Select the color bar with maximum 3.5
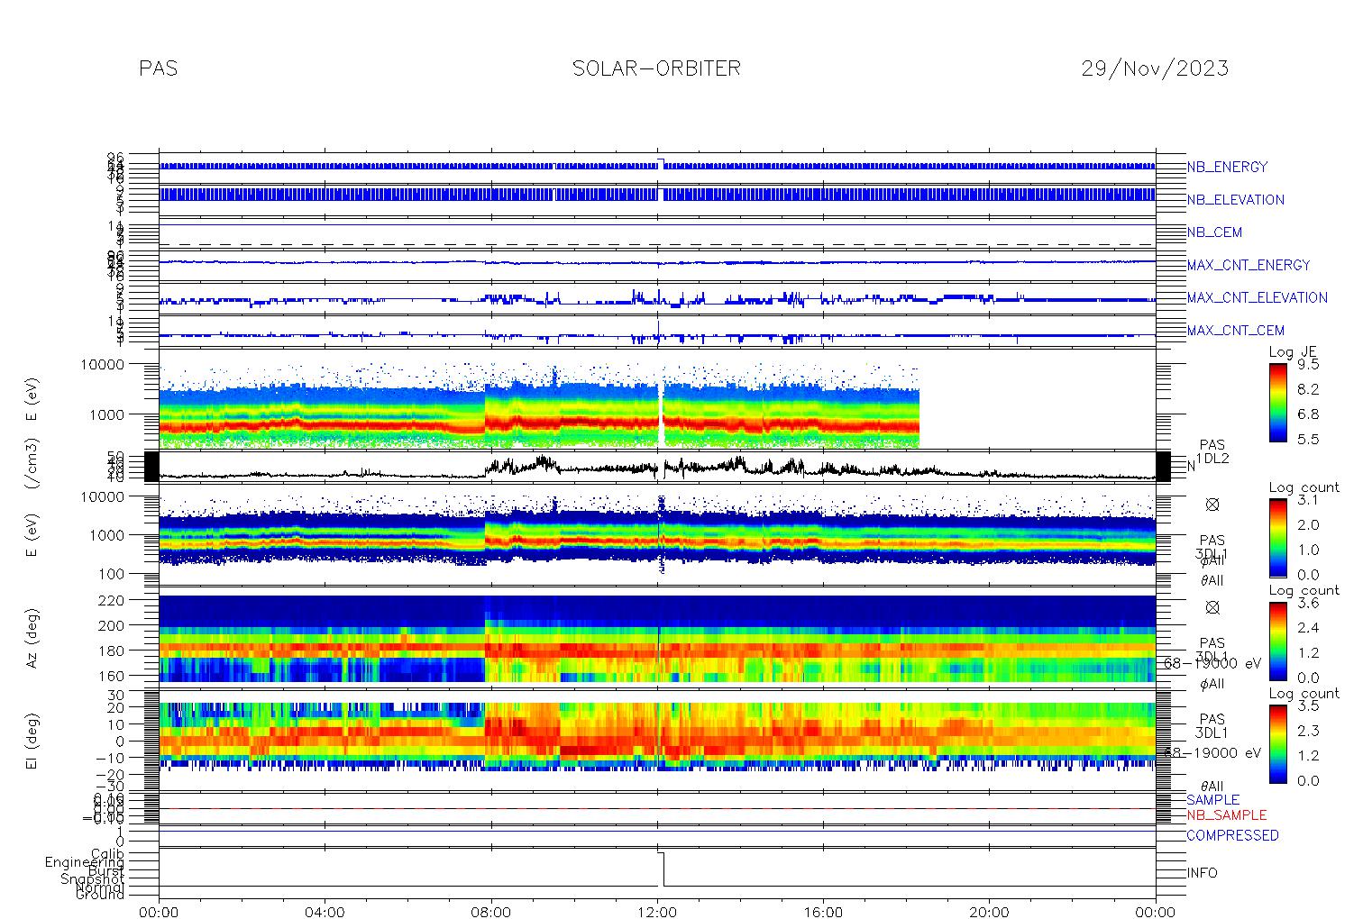 coord(1277,743)
